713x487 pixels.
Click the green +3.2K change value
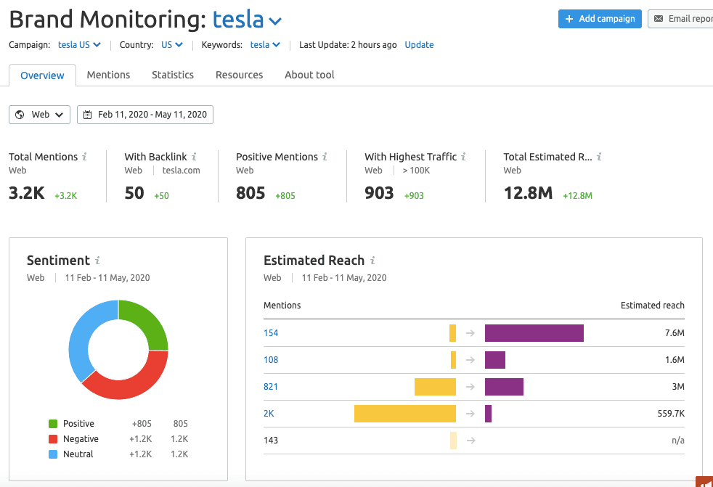pyautogui.click(x=66, y=195)
